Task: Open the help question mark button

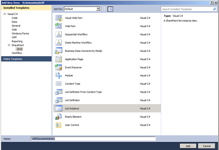Action: pyautogui.click(x=212, y=3)
